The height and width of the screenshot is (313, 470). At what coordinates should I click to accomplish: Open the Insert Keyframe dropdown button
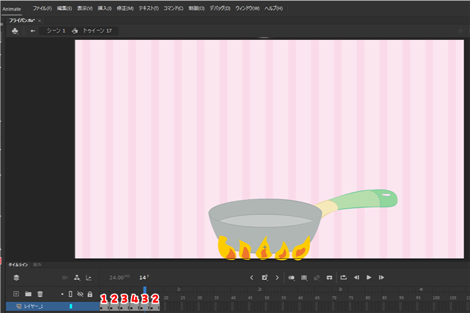click(265, 277)
